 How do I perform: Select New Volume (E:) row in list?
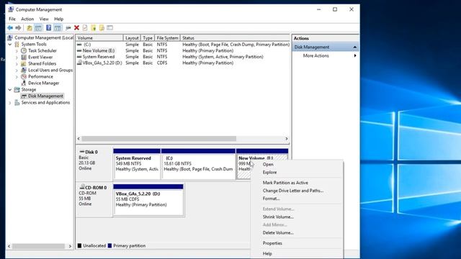[x=98, y=50]
